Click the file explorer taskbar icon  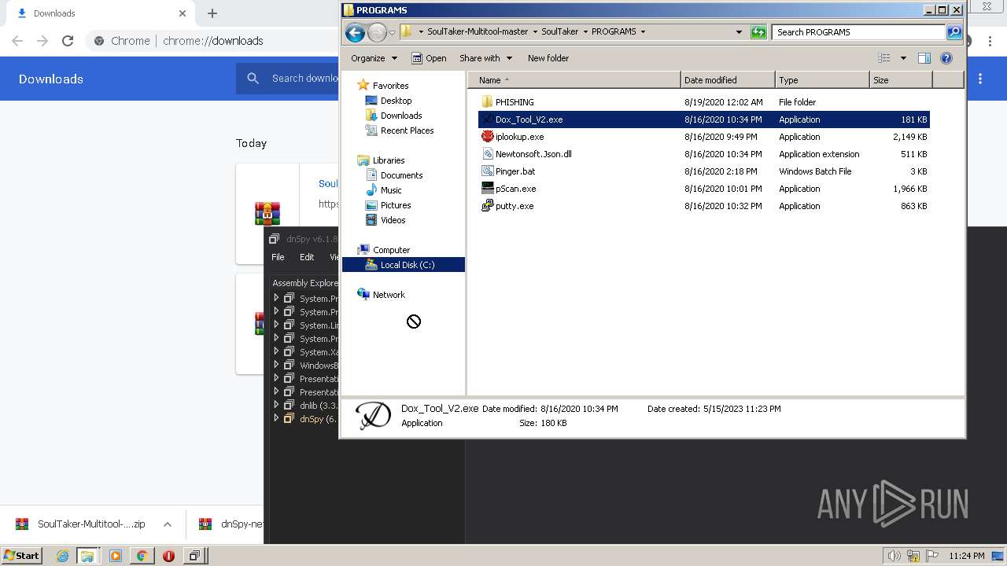(87, 556)
